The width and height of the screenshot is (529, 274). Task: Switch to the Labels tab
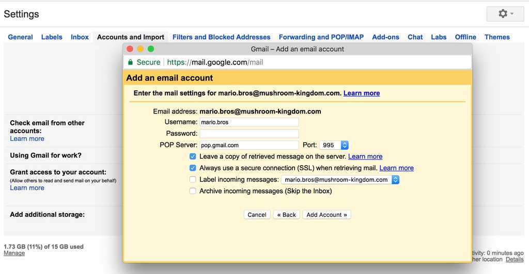coord(52,37)
